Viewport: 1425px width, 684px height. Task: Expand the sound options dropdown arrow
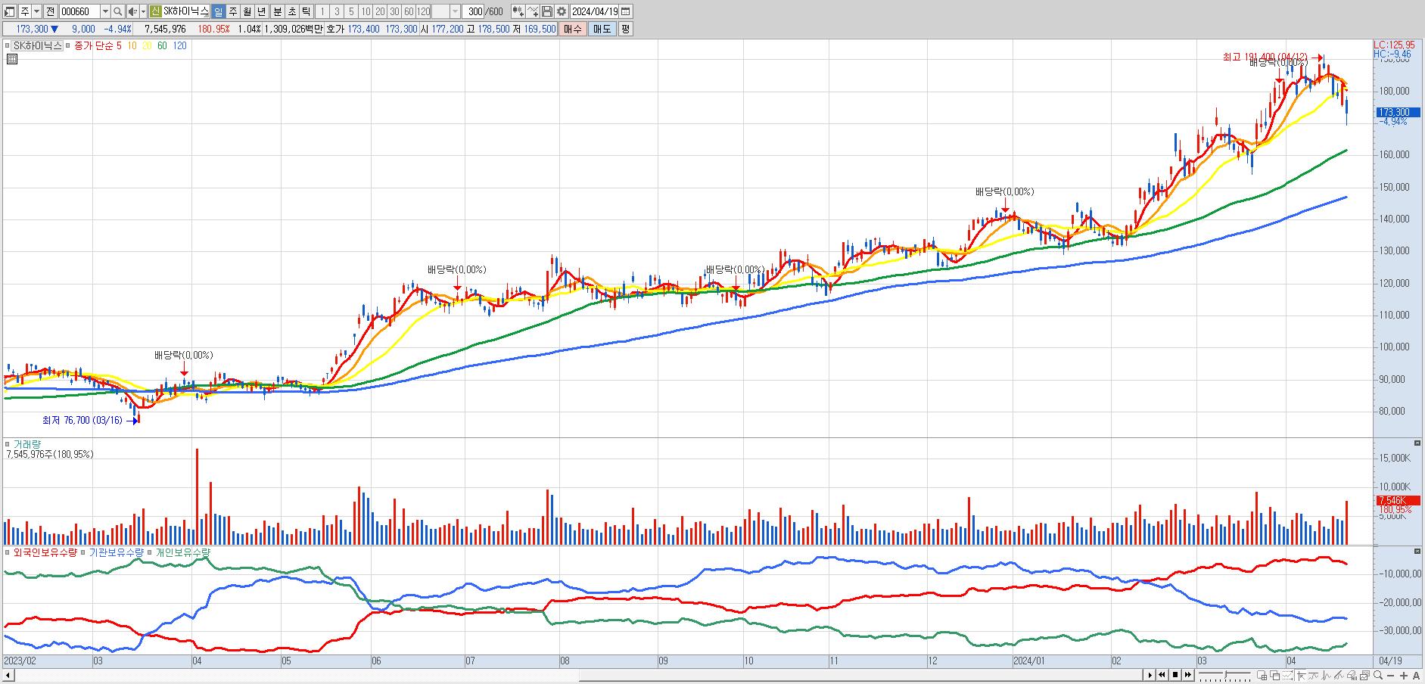tap(143, 11)
